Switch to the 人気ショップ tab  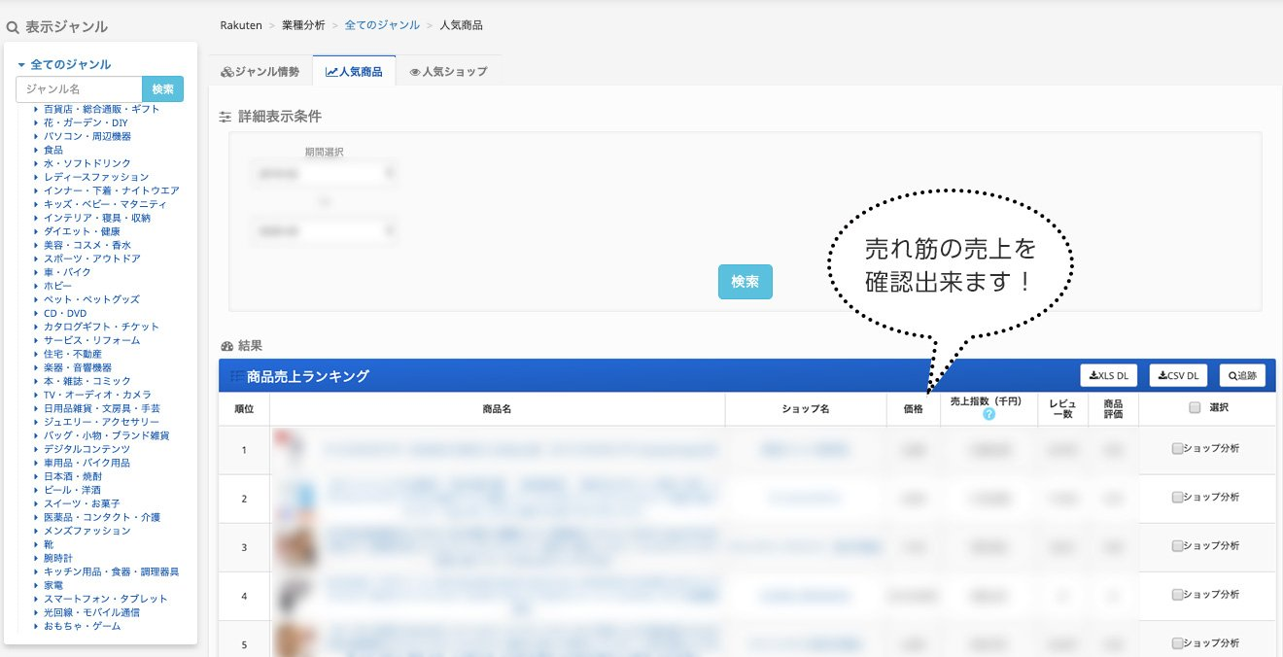[x=448, y=72]
